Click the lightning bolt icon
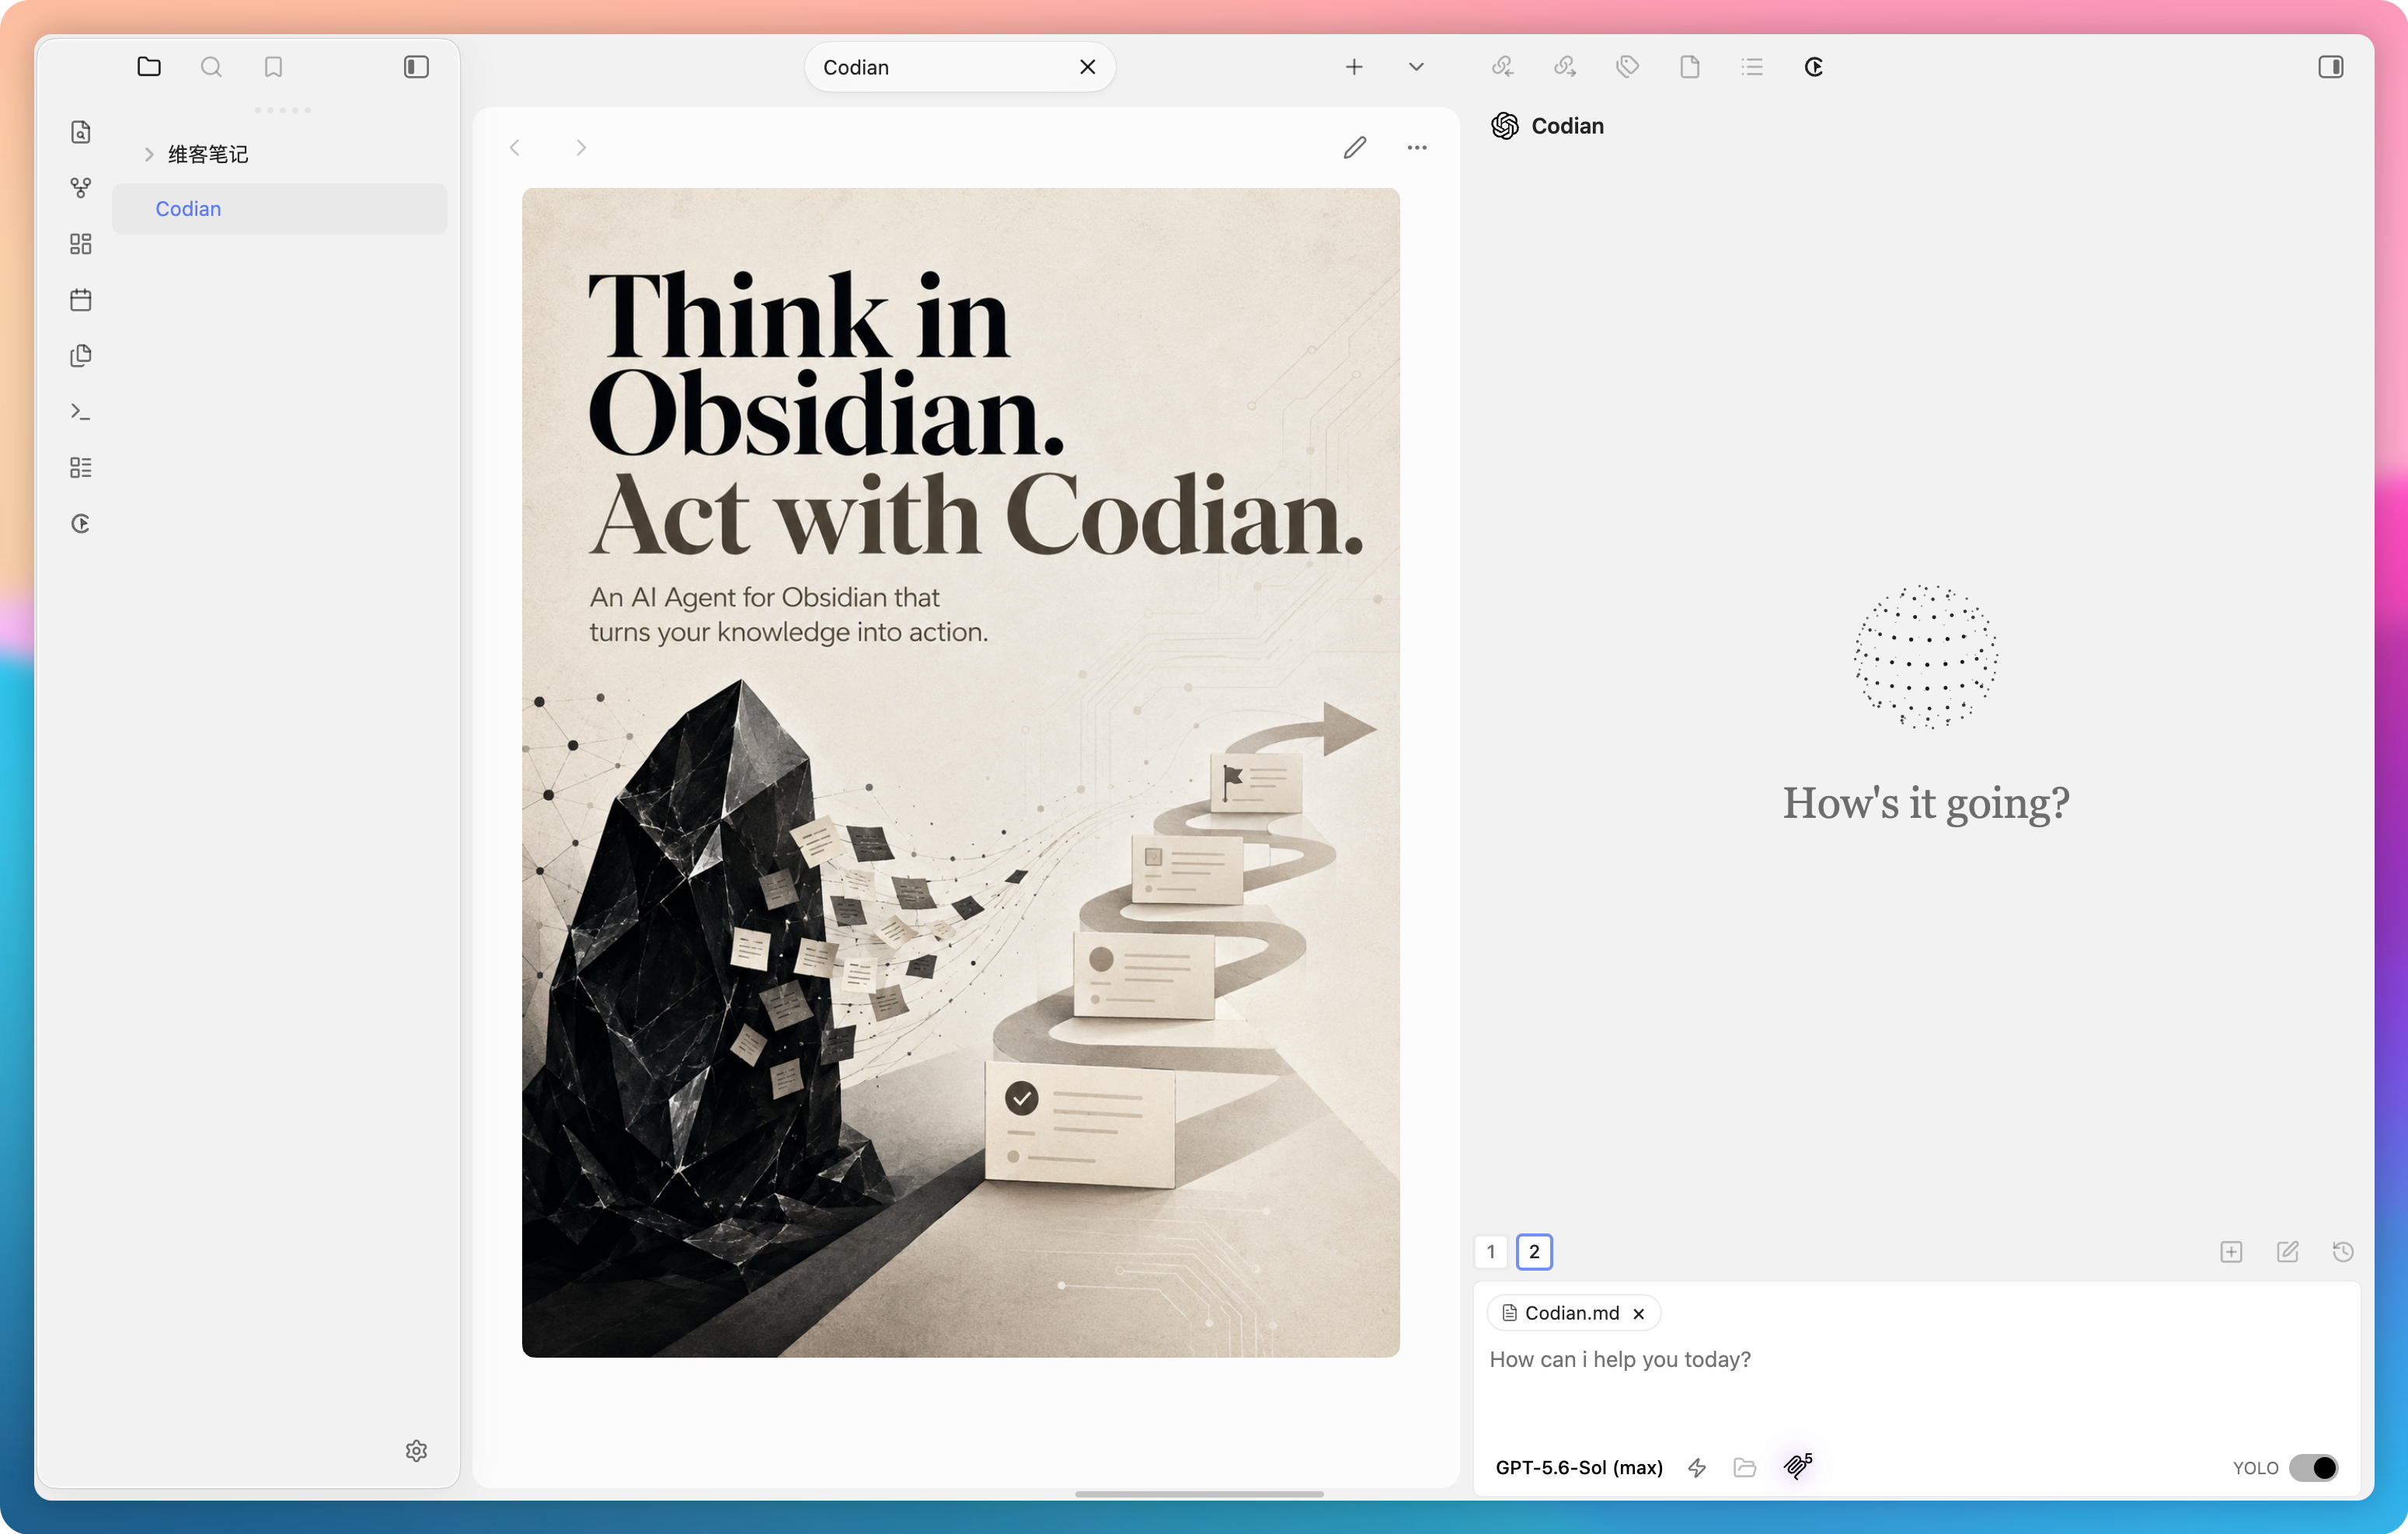 coord(1697,1467)
